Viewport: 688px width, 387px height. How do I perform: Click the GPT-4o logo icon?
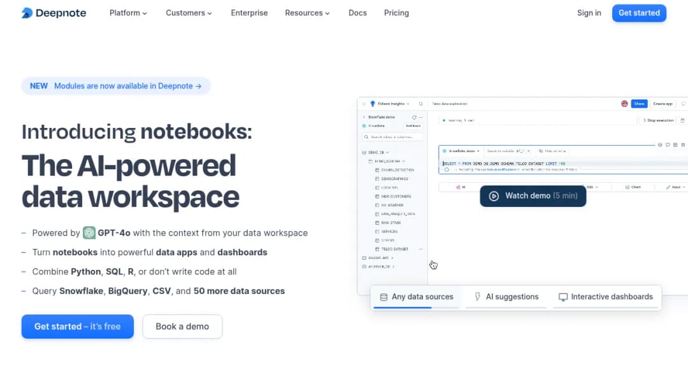click(89, 233)
